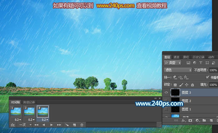
Task: Click the opacity 100% field
Action: click(213, 70)
